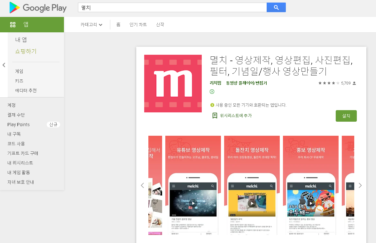Open 기프트 카드 구매 link
The image size is (376, 243).
point(23,153)
